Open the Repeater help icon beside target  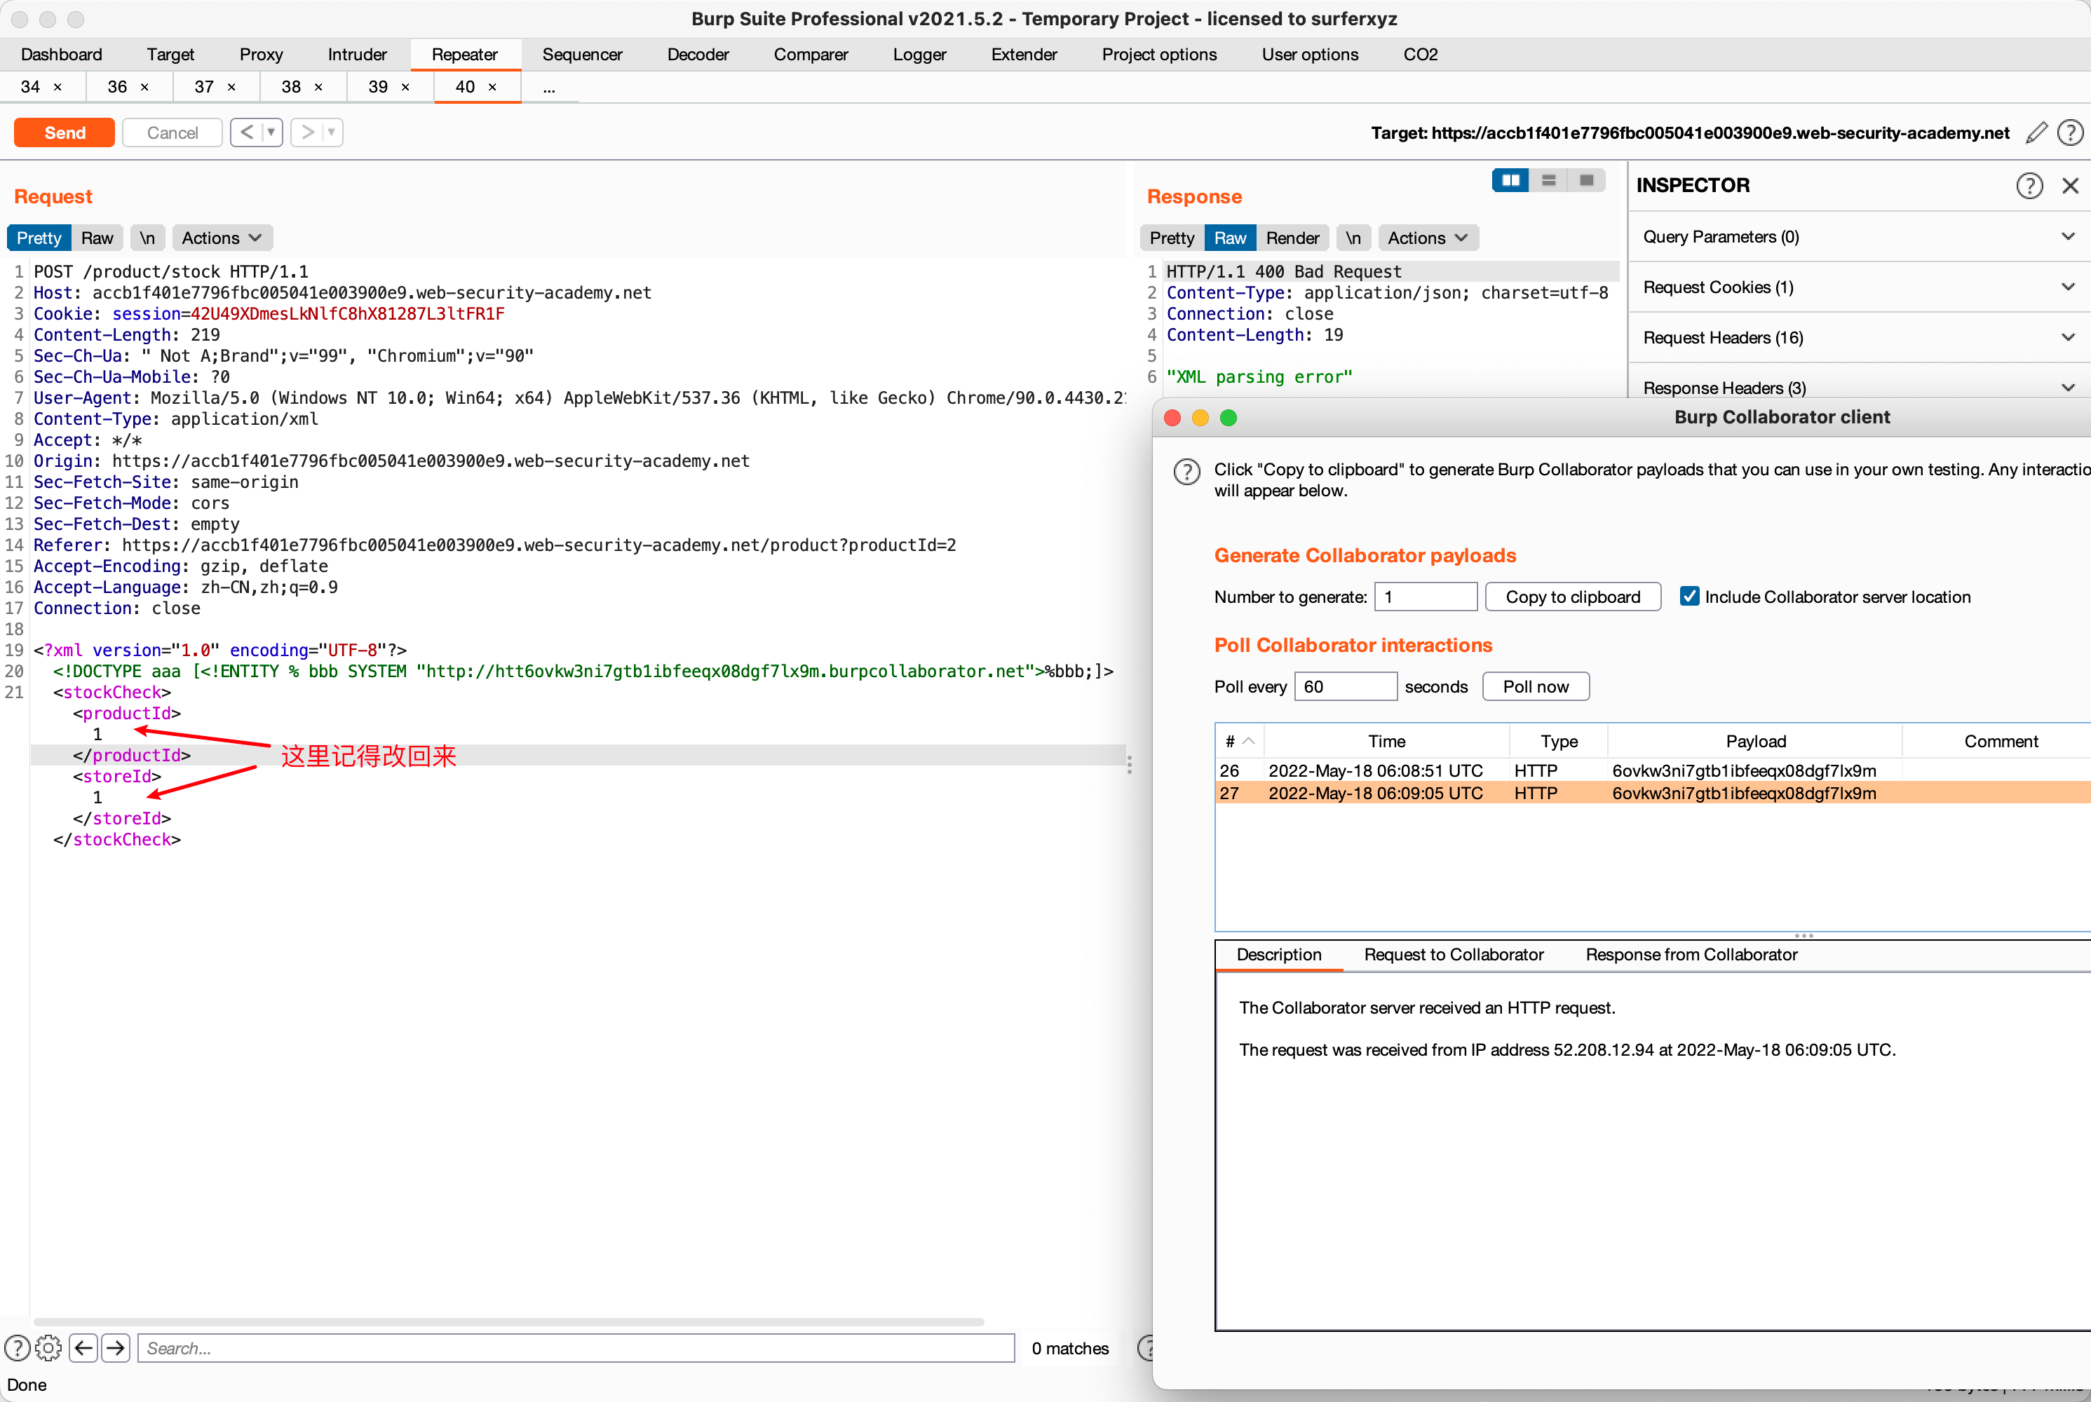2071,133
